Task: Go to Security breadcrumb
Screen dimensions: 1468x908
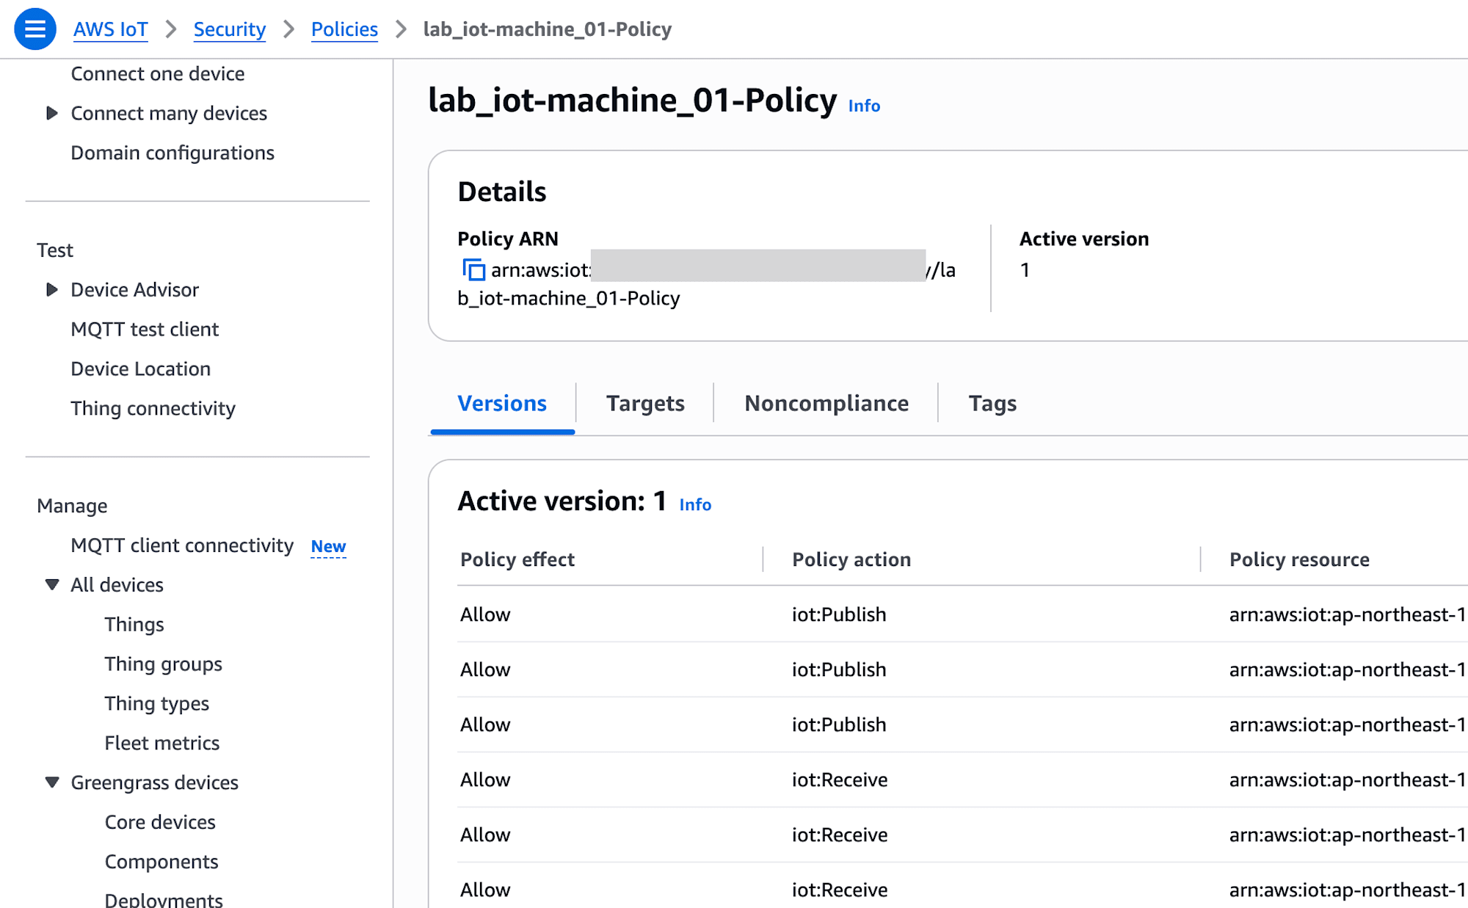Action: (x=229, y=29)
